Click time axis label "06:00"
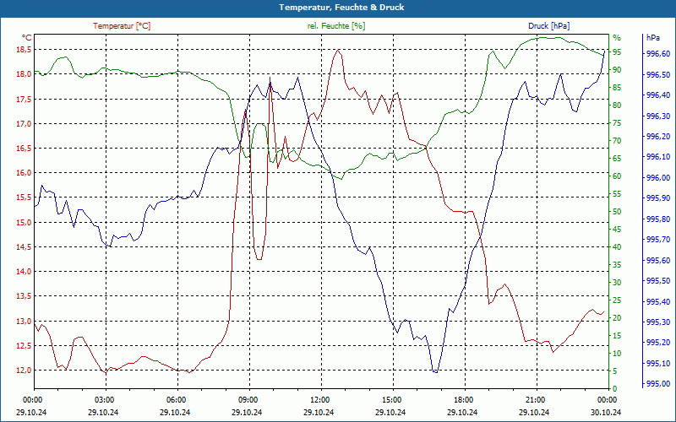676x422 pixels. pyautogui.click(x=176, y=399)
